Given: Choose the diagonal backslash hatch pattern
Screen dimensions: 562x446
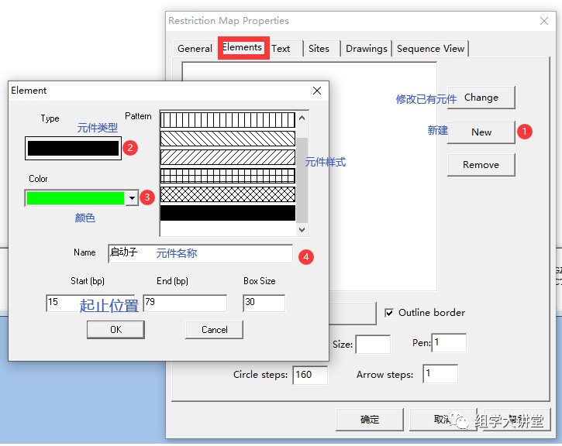Looking at the screenshot, I should pyautogui.click(x=227, y=139).
